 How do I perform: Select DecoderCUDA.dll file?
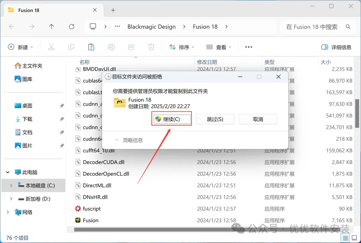coord(104,162)
